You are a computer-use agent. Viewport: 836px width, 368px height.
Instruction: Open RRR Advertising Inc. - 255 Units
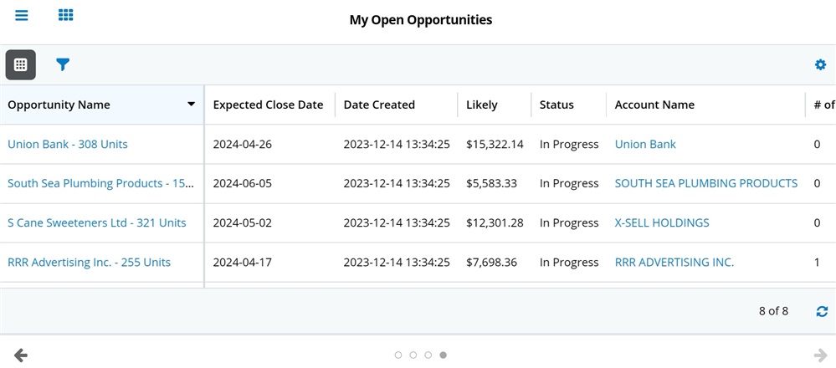[89, 262]
